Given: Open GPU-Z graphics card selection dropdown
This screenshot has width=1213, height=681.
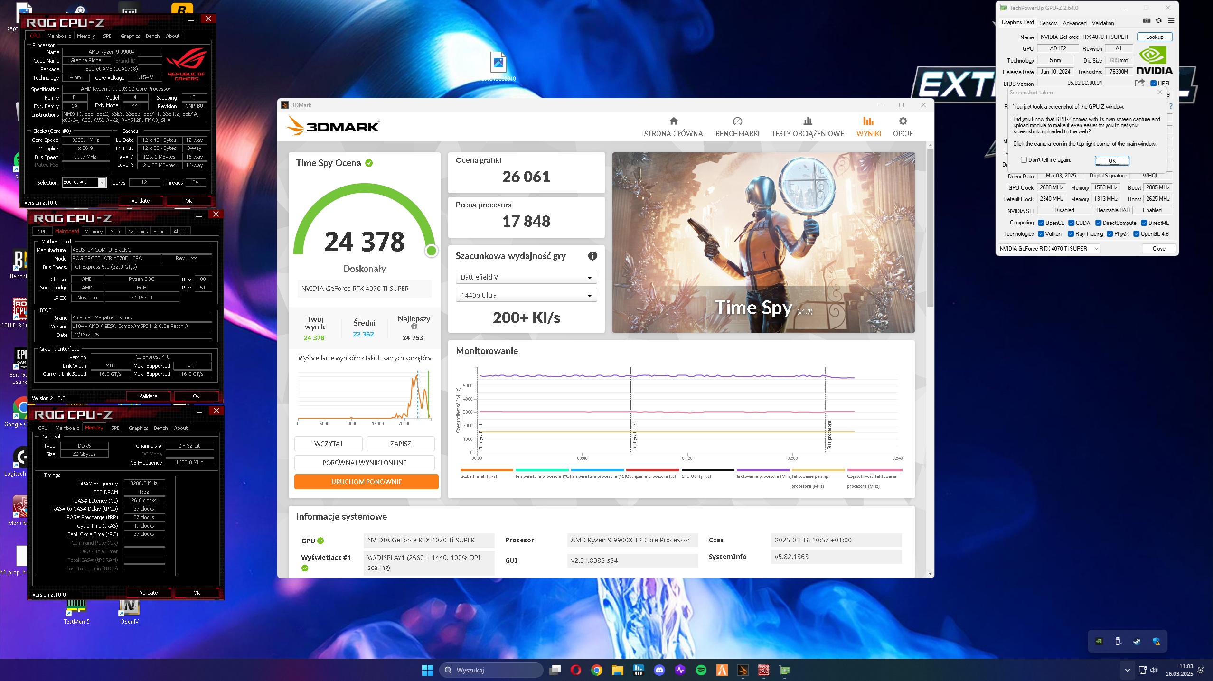Looking at the screenshot, I should tap(1048, 249).
